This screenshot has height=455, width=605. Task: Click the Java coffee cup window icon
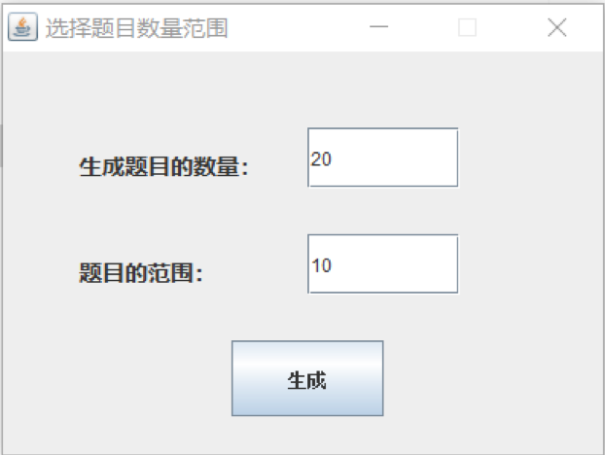click(x=21, y=27)
